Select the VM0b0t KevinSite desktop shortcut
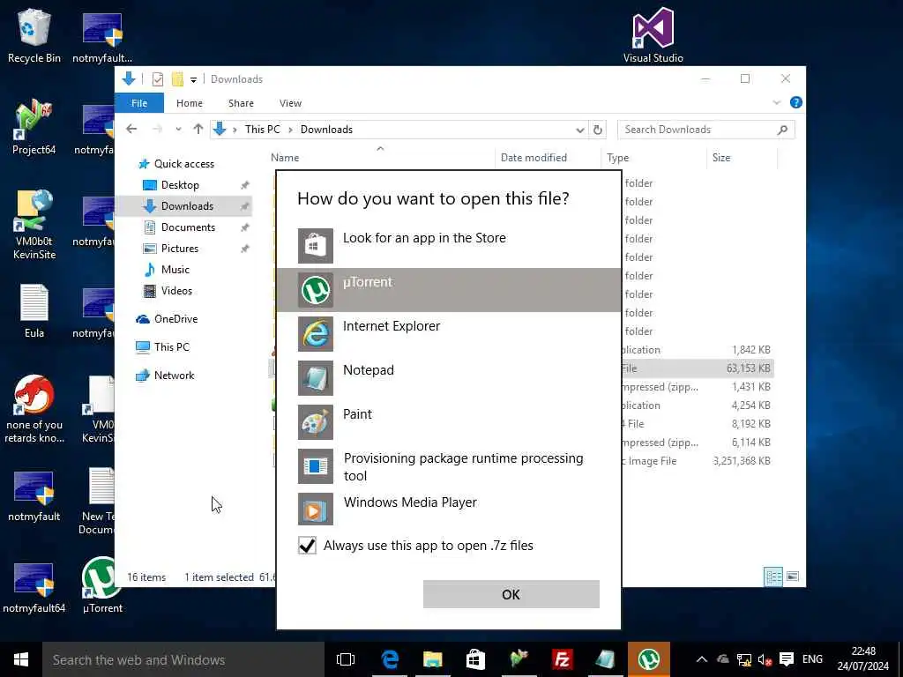 coord(34,225)
